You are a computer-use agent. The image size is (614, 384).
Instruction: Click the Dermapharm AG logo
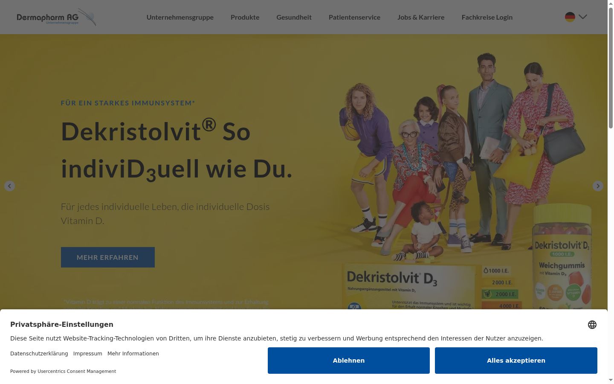[x=56, y=17]
